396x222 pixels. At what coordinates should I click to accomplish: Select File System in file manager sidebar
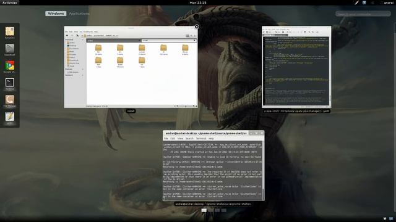pyautogui.click(x=73, y=72)
